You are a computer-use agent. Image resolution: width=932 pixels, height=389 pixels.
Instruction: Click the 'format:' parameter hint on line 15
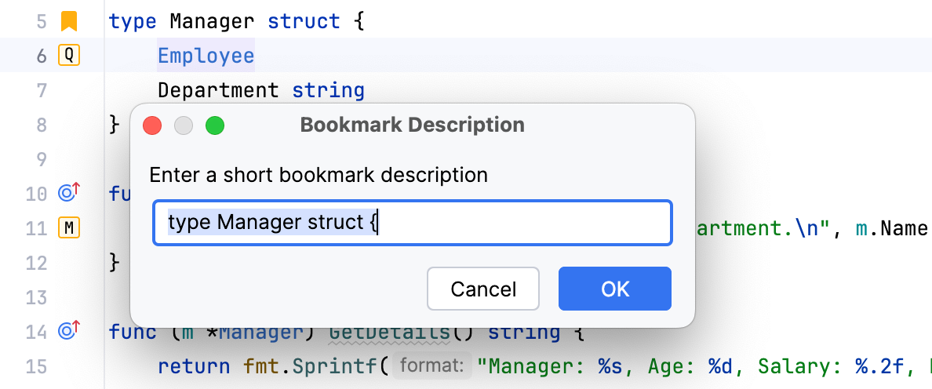tap(430, 366)
